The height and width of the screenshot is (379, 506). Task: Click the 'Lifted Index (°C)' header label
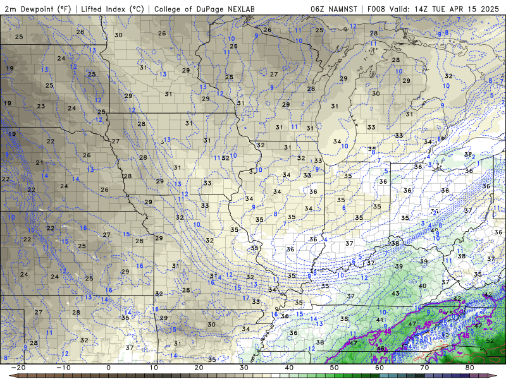[113, 9]
